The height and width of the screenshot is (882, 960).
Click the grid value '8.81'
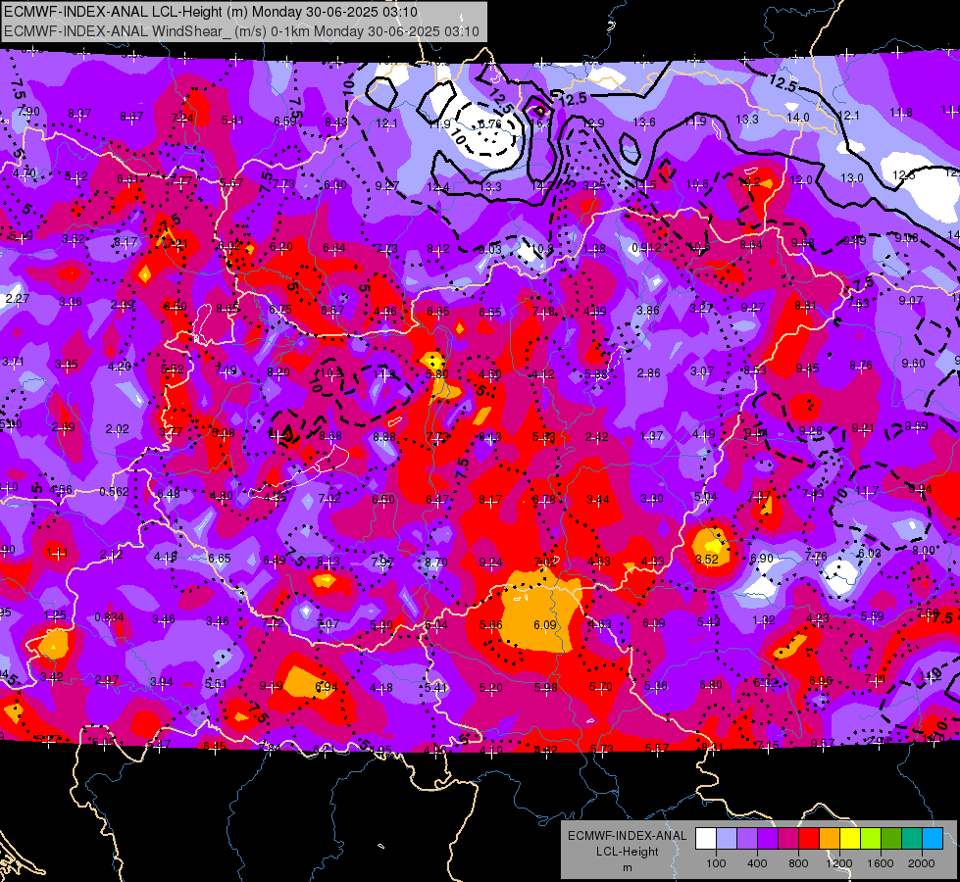805,306
